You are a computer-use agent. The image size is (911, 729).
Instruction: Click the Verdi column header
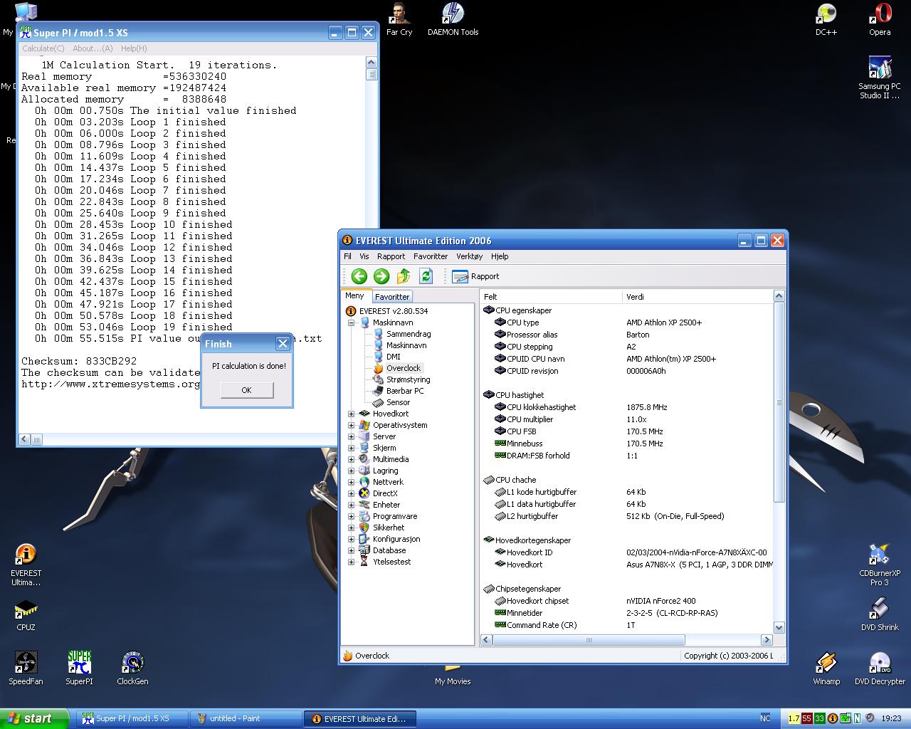pyautogui.click(x=697, y=297)
